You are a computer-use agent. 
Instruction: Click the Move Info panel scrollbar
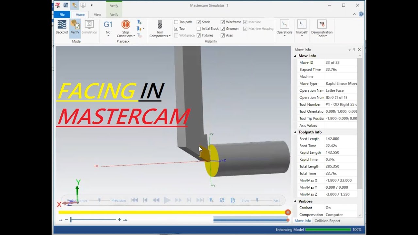[360, 124]
